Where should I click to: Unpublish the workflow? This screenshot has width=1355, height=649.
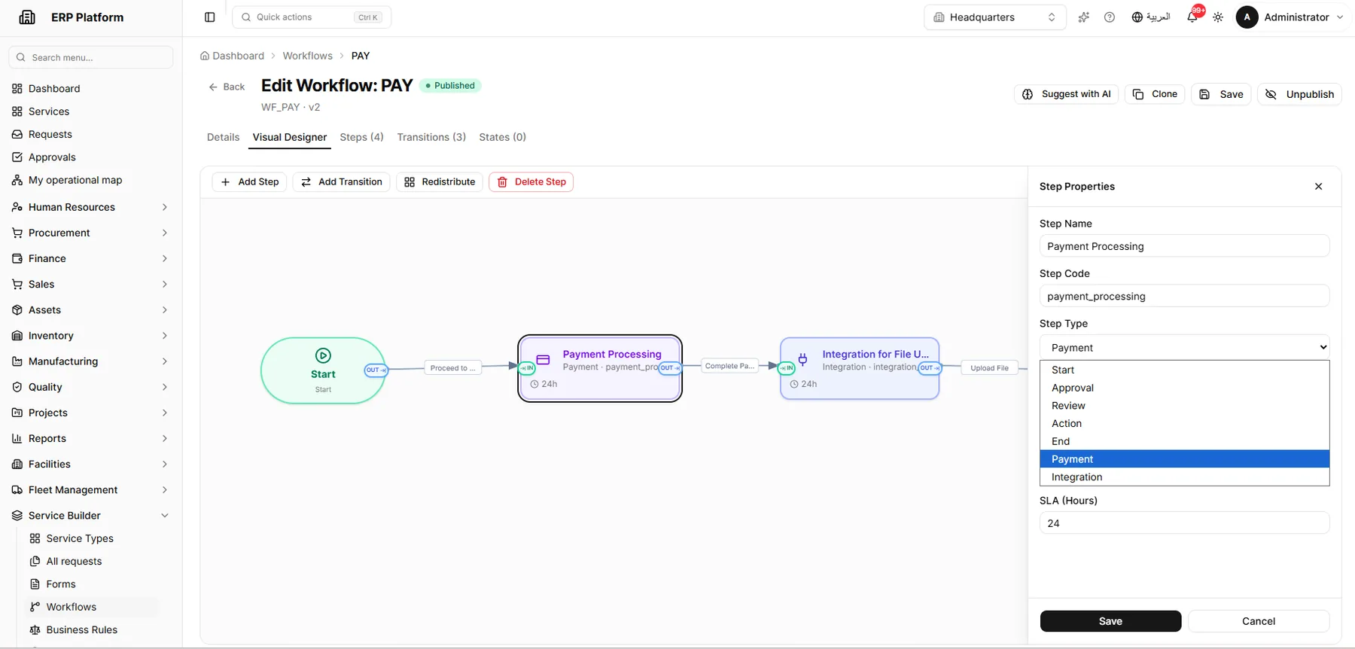[1299, 94]
